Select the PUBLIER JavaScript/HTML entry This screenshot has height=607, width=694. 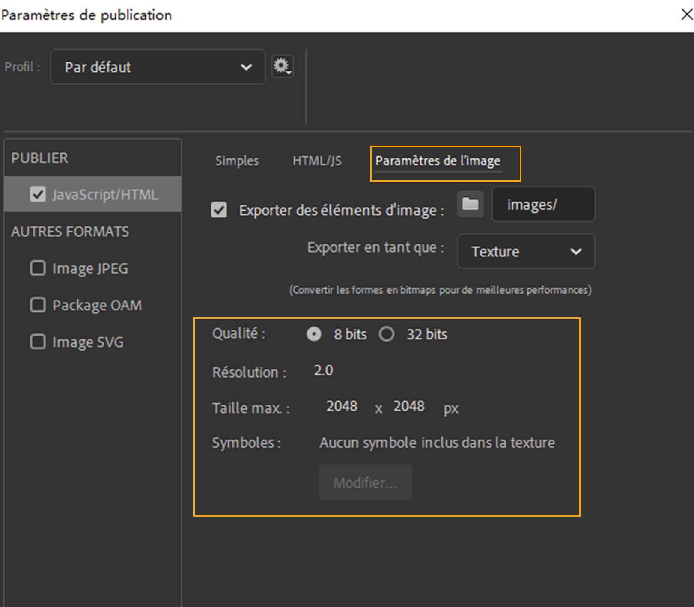tap(105, 194)
